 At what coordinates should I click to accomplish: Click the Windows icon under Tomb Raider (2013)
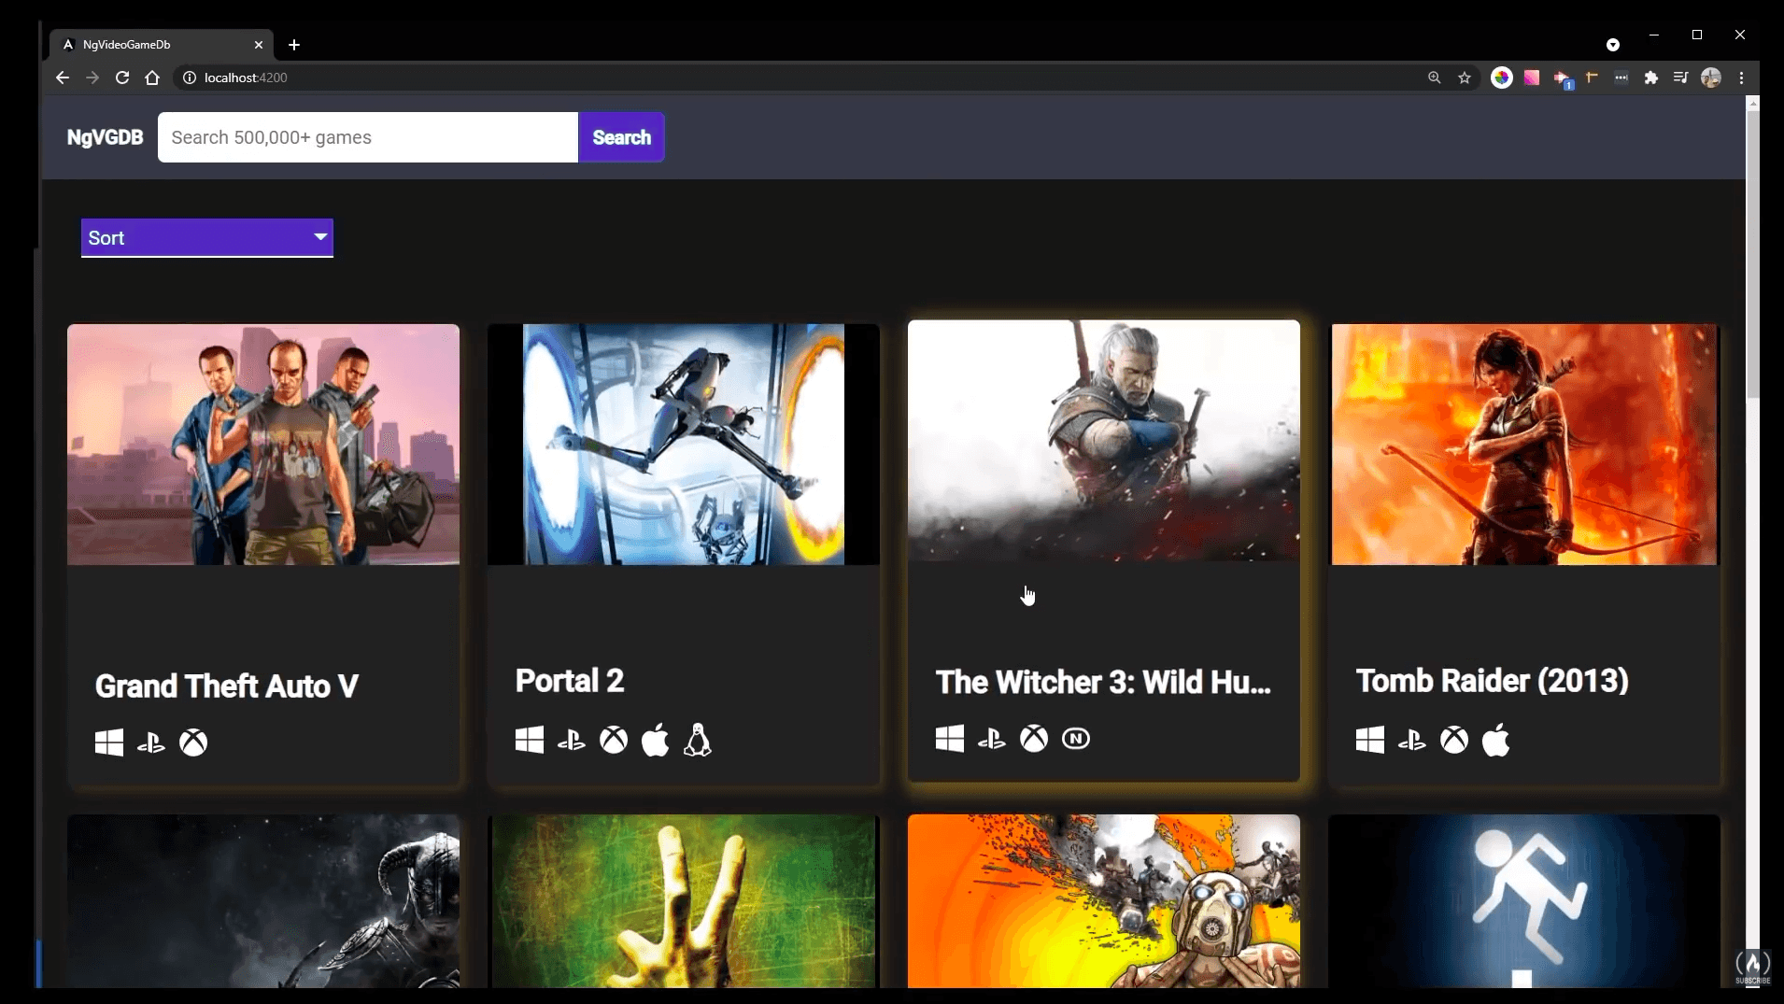click(x=1368, y=739)
